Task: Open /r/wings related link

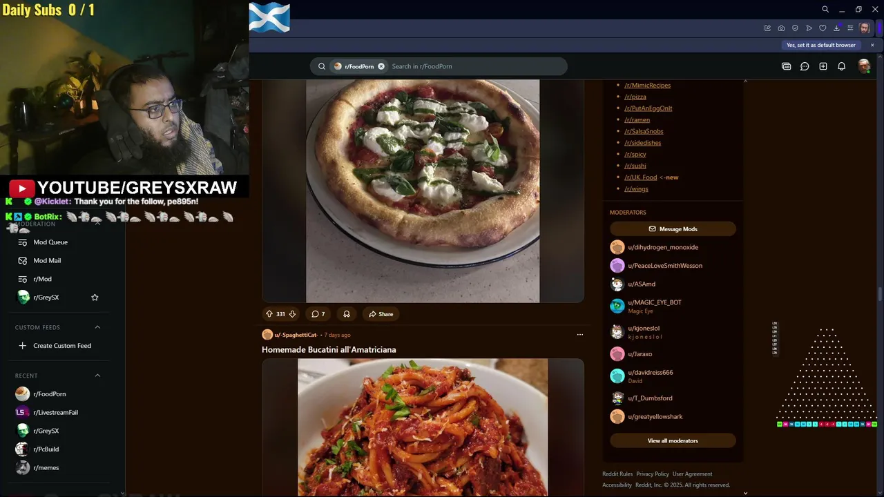Action: 636,189
